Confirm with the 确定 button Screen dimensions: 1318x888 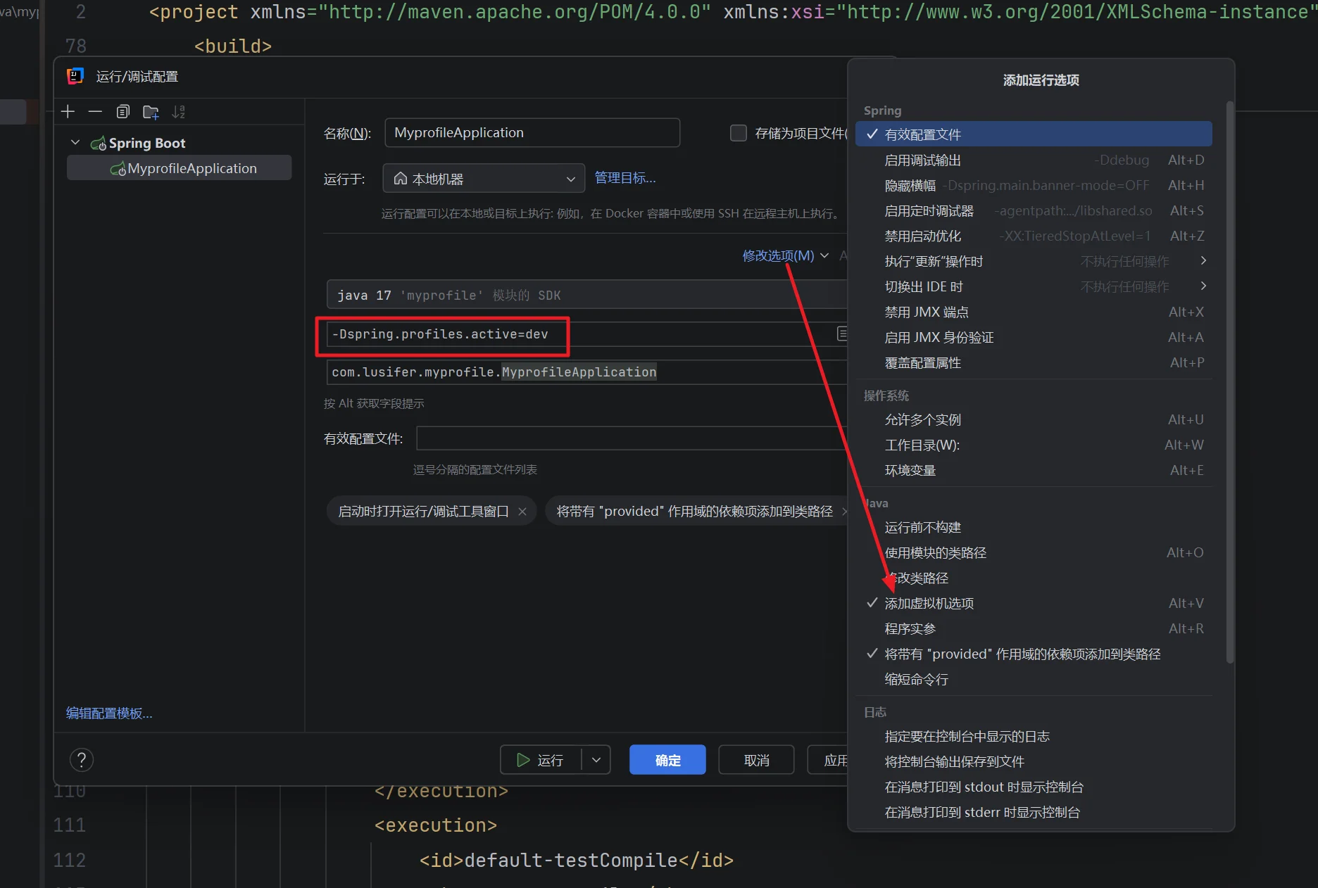[x=667, y=760]
